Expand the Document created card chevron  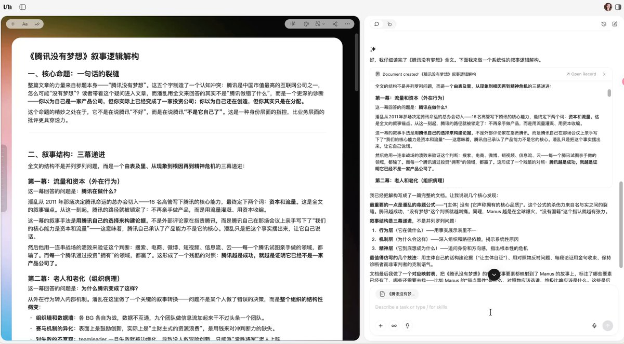pyautogui.click(x=604, y=74)
